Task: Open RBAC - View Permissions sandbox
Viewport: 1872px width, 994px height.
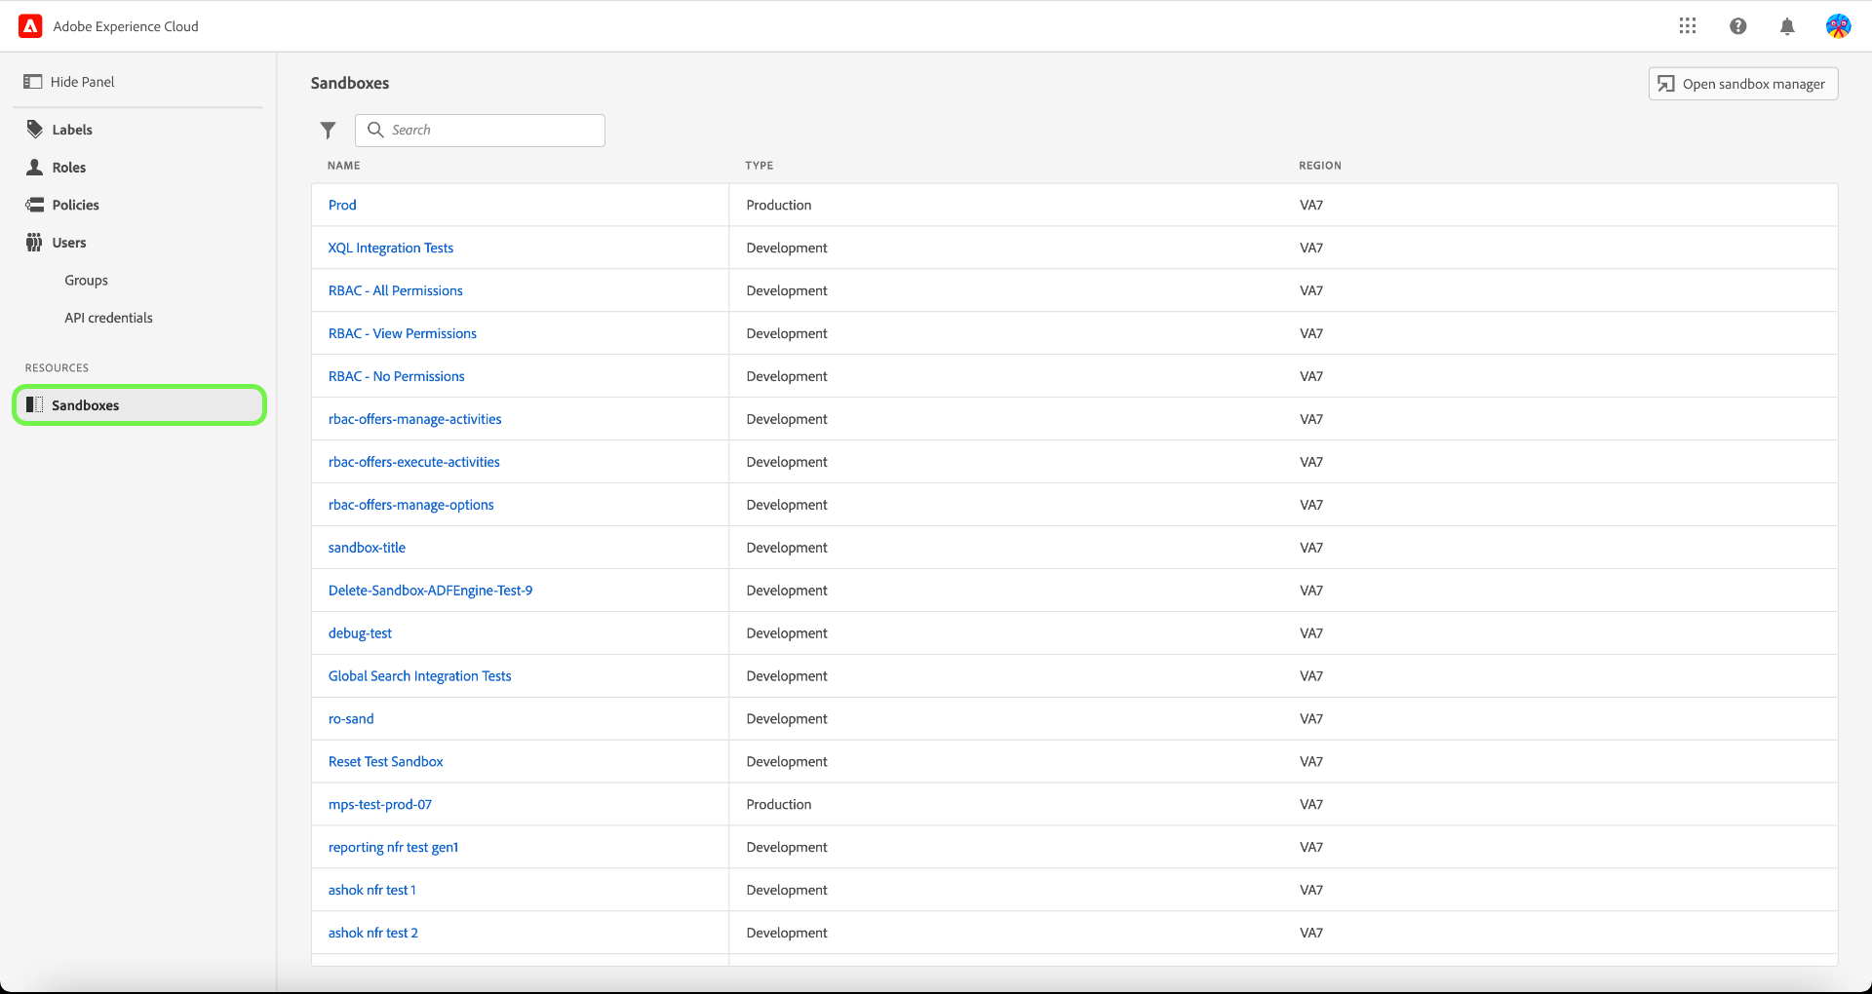Action: (402, 333)
